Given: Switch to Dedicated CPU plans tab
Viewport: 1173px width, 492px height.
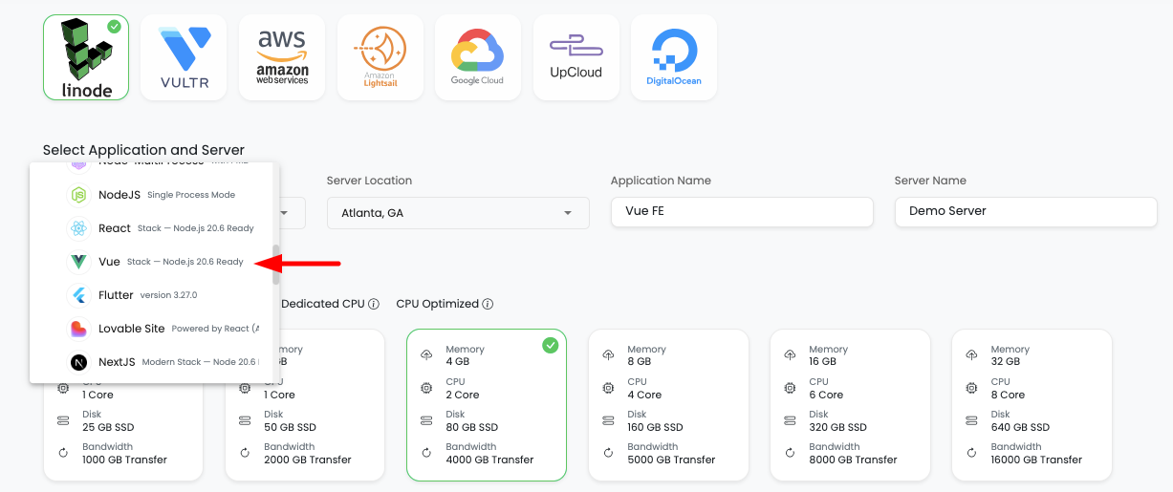Looking at the screenshot, I should (x=323, y=304).
